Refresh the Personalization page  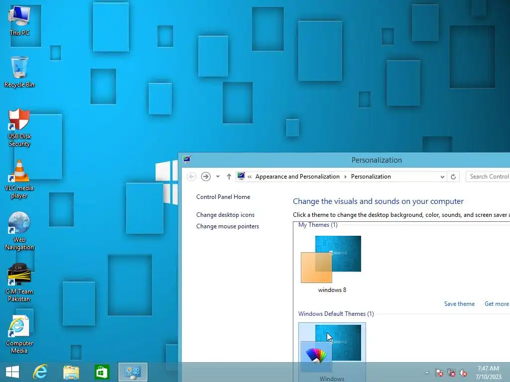tap(453, 177)
